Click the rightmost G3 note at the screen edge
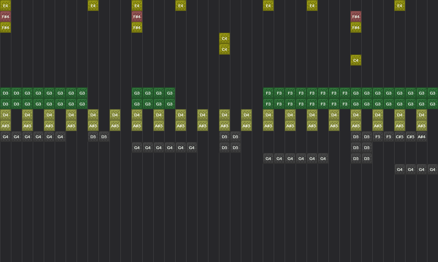 [x=432, y=93]
